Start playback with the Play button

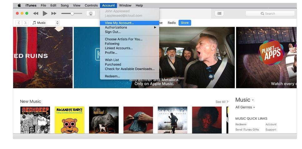coord(45,13)
